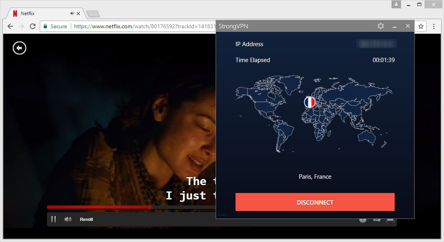Viewport: 444px width, 242px height.
Task: Click the 'Revolt' title in the player bar
Action: pyautogui.click(x=86, y=219)
